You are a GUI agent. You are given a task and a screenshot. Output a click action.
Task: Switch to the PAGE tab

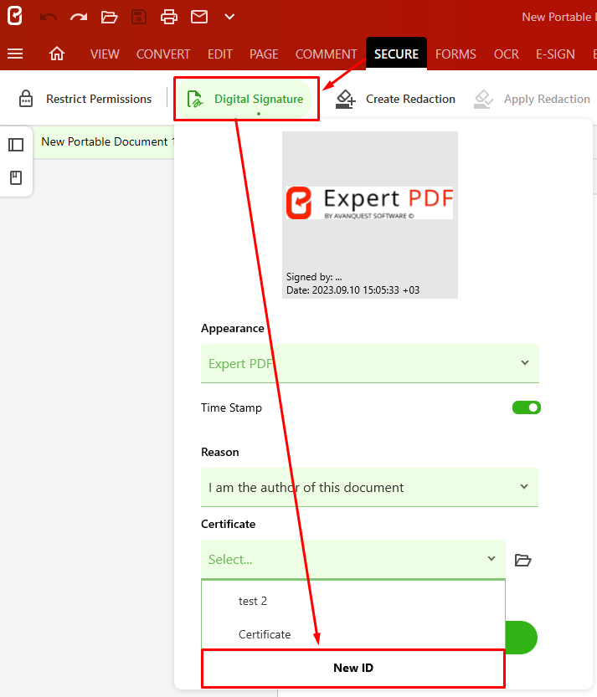(x=264, y=54)
